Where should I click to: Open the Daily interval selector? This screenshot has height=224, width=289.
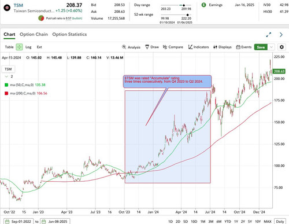[280, 222]
